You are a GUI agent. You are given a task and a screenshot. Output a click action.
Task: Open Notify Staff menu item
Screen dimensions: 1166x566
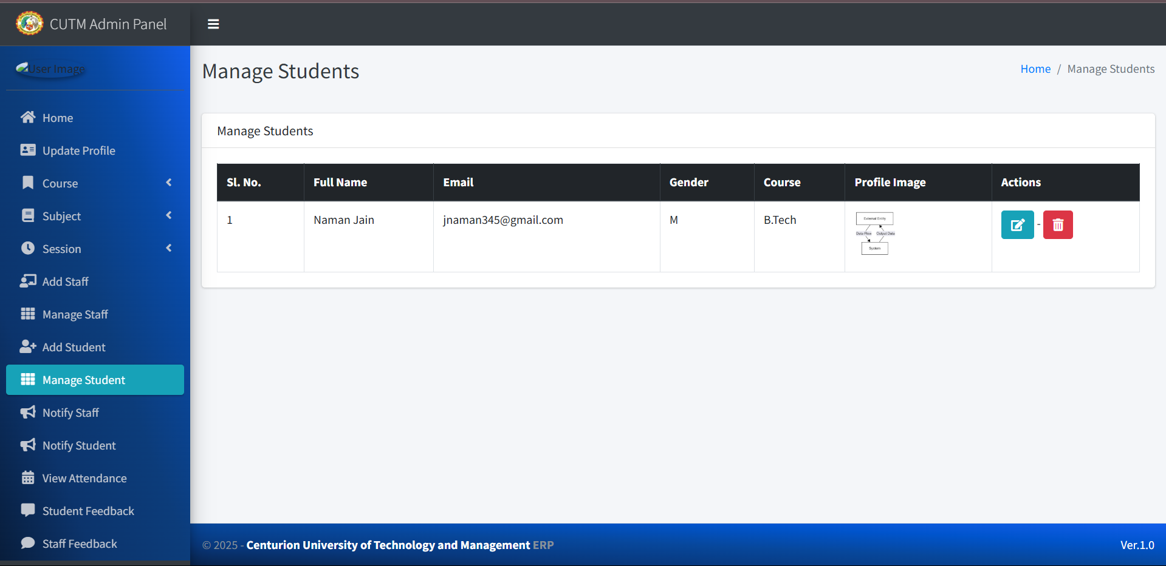point(95,413)
